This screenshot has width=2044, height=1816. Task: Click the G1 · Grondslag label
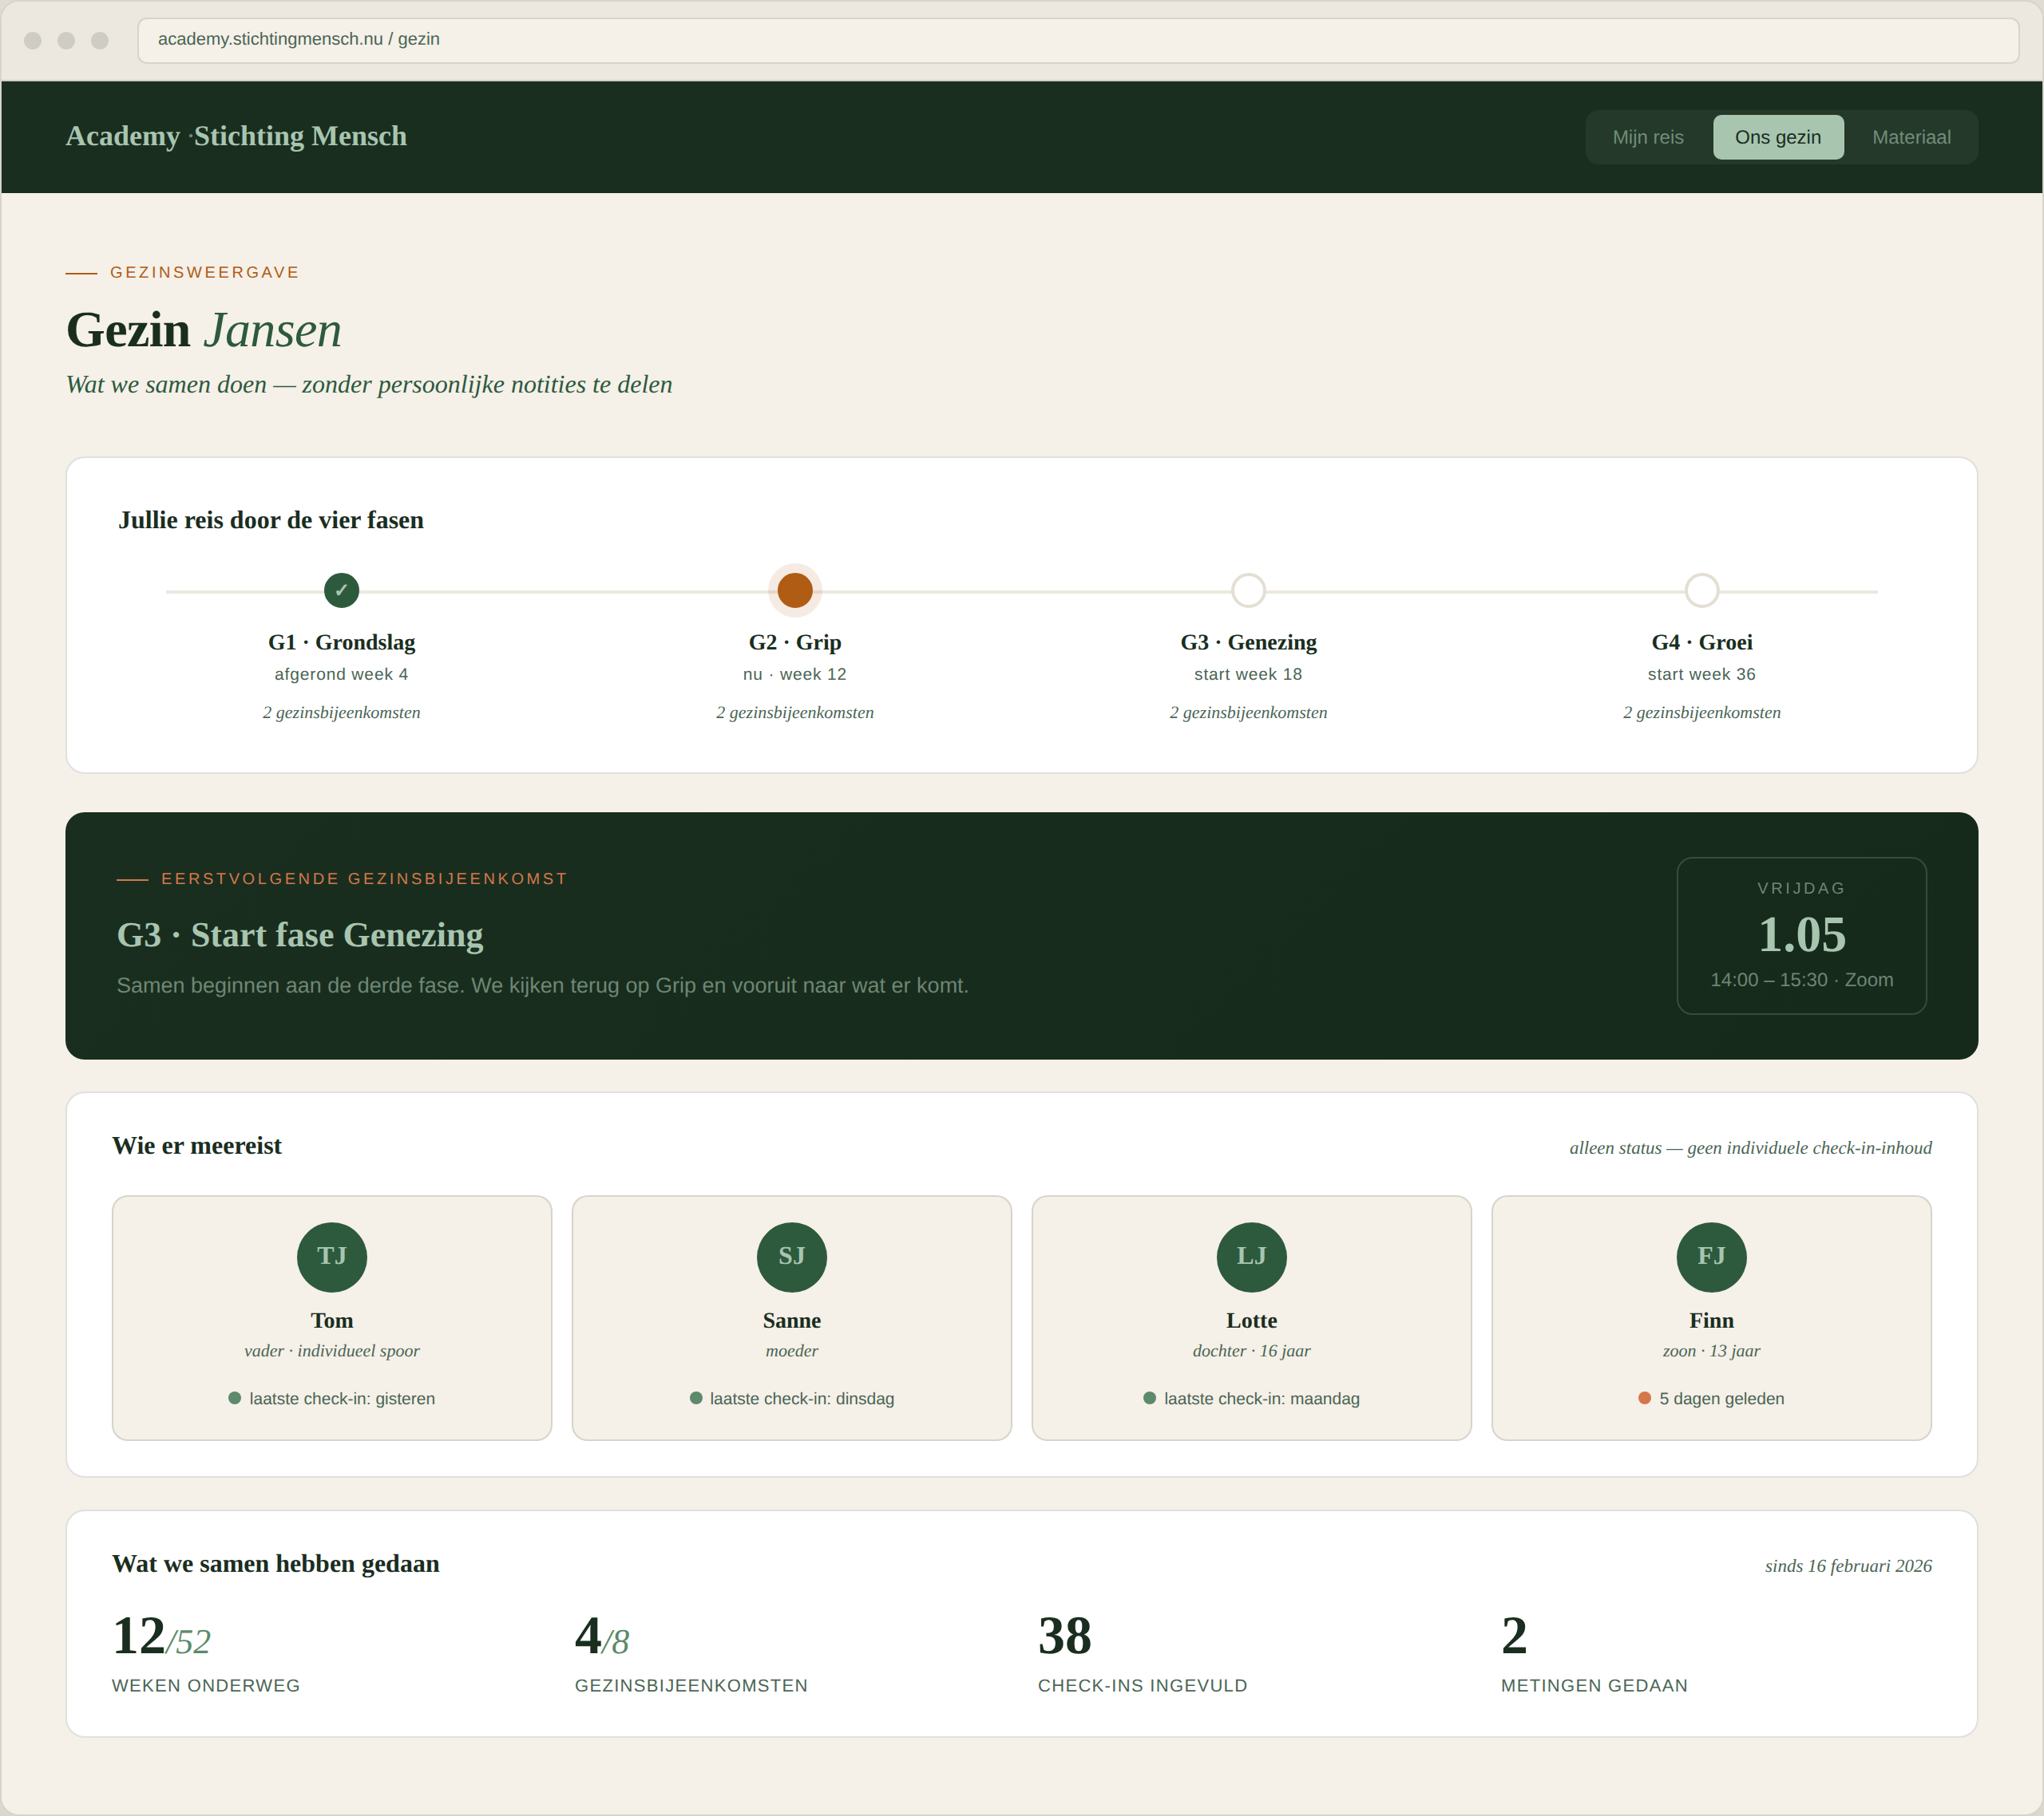pos(341,642)
